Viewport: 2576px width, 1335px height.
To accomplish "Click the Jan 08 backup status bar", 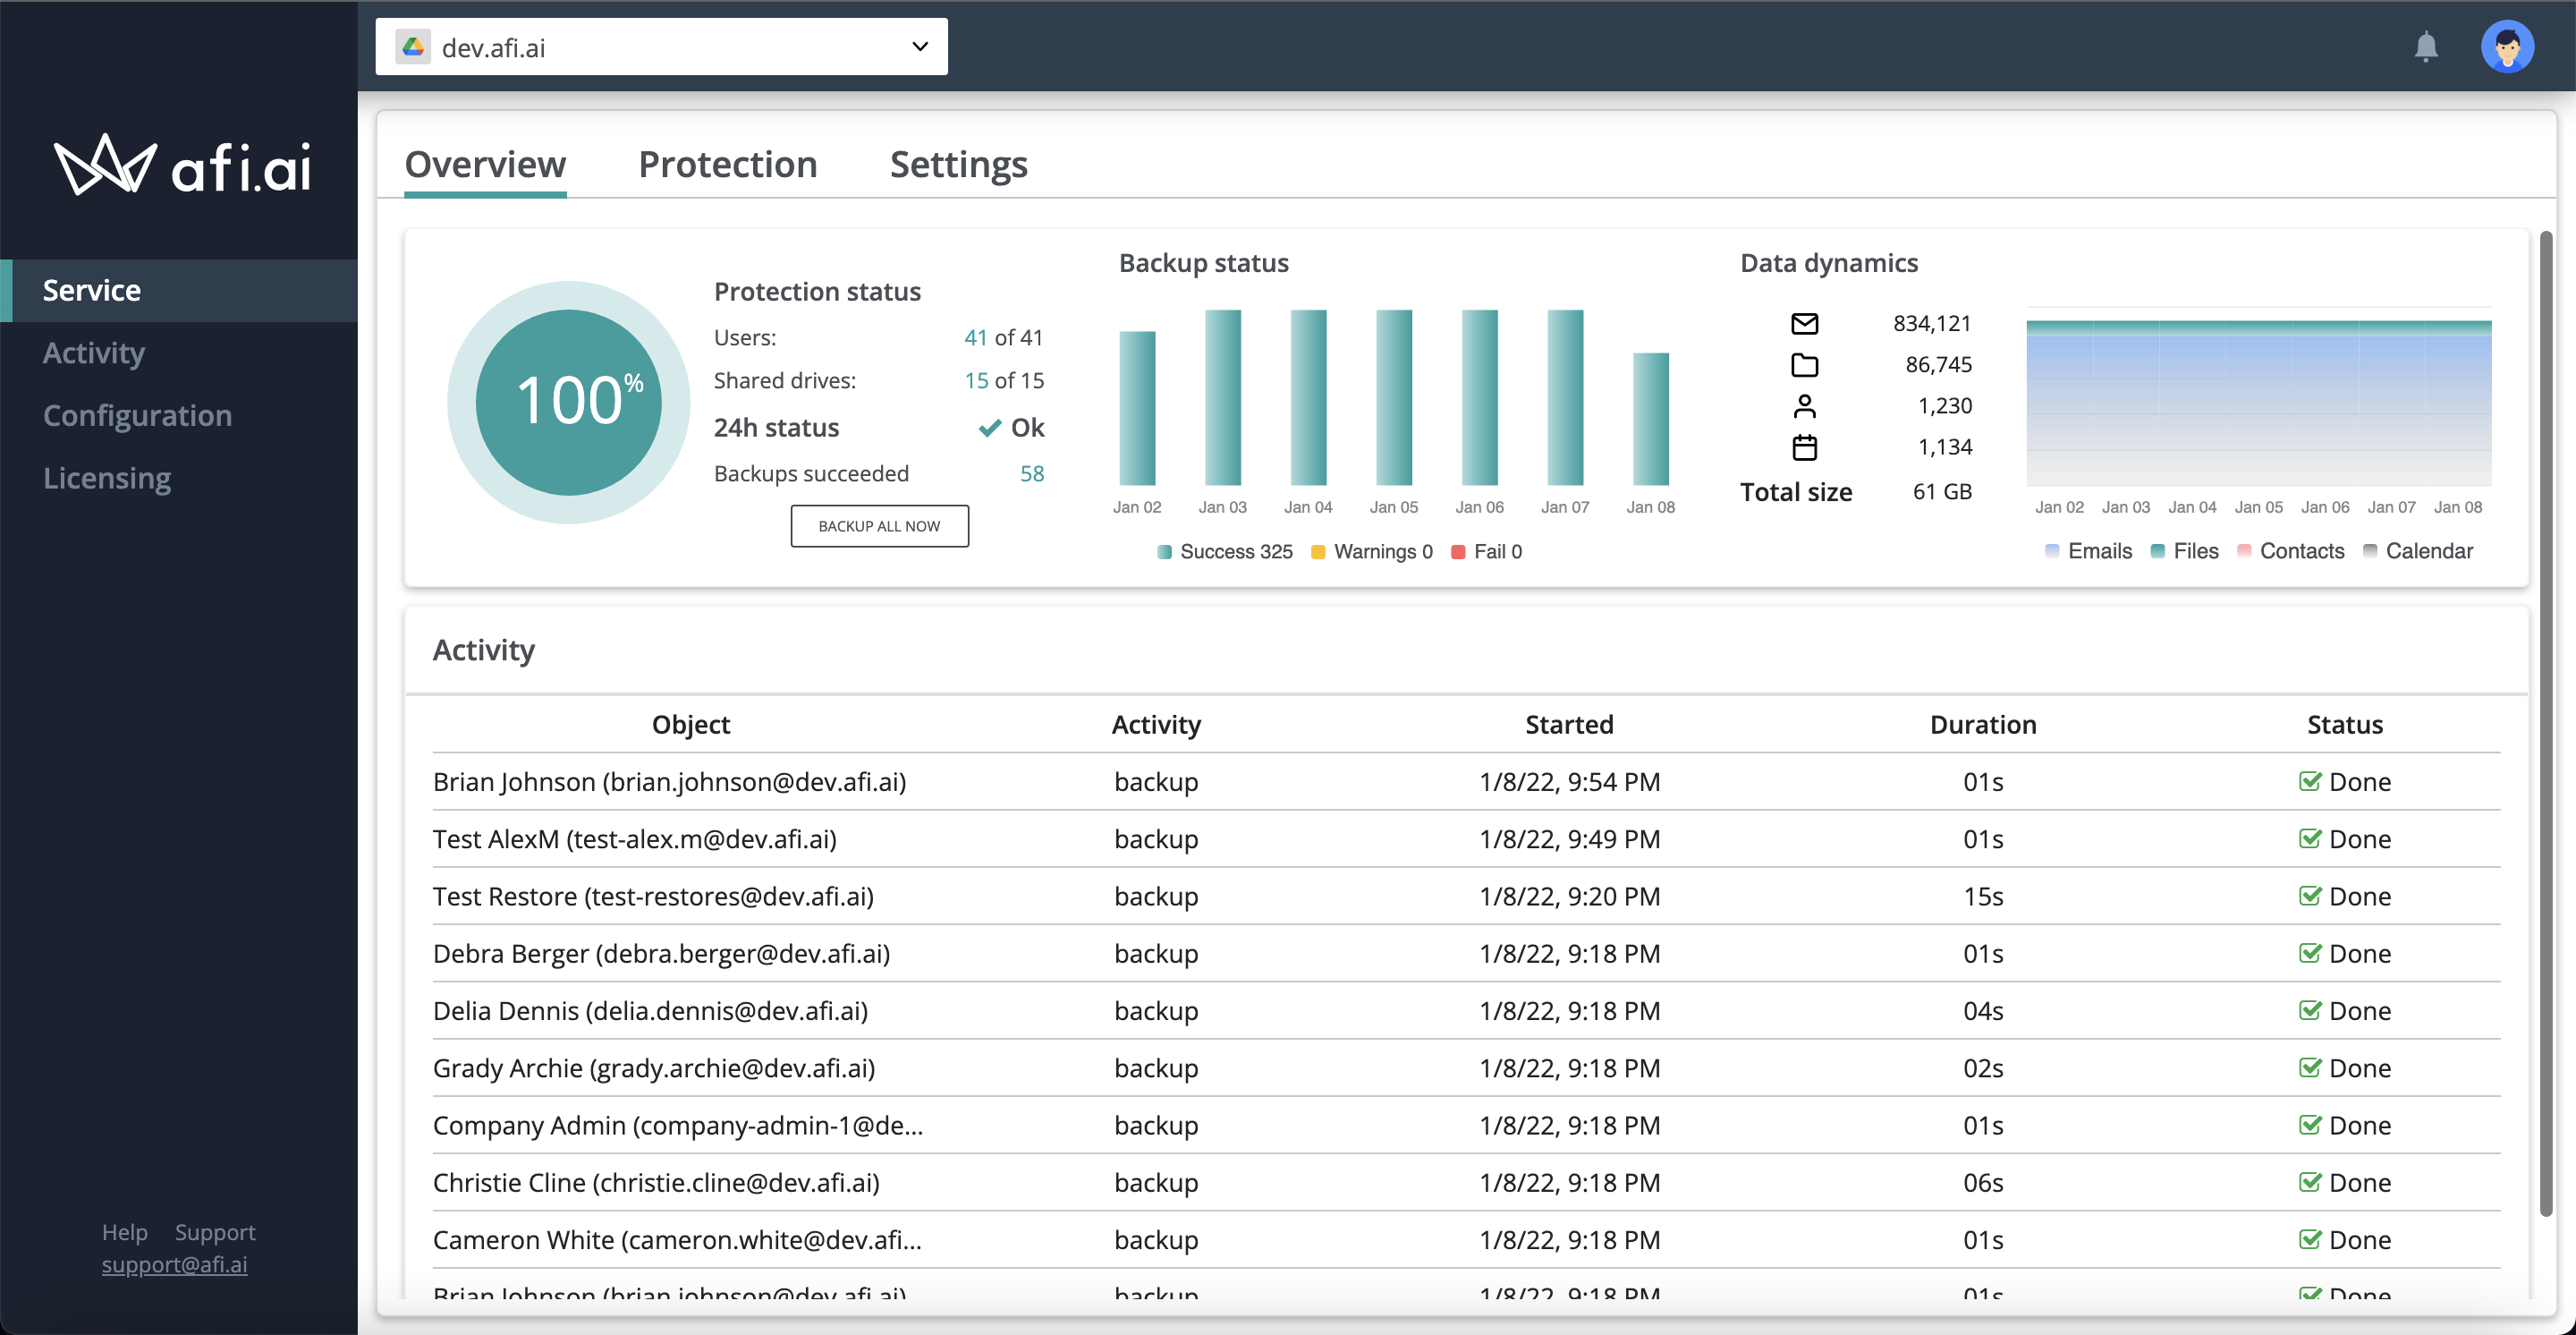I will click(x=1650, y=419).
